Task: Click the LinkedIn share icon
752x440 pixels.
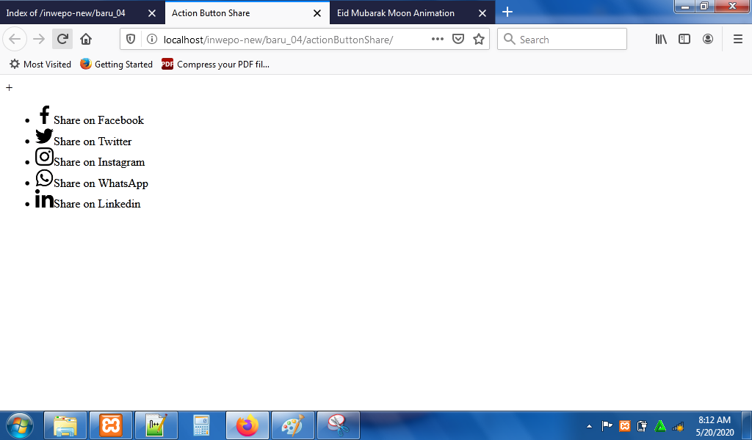Action: coord(44,199)
